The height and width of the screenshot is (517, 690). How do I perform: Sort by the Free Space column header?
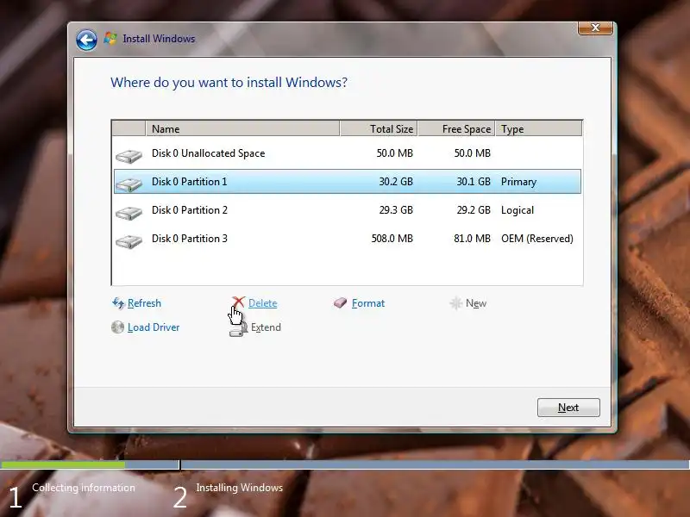[x=457, y=128]
